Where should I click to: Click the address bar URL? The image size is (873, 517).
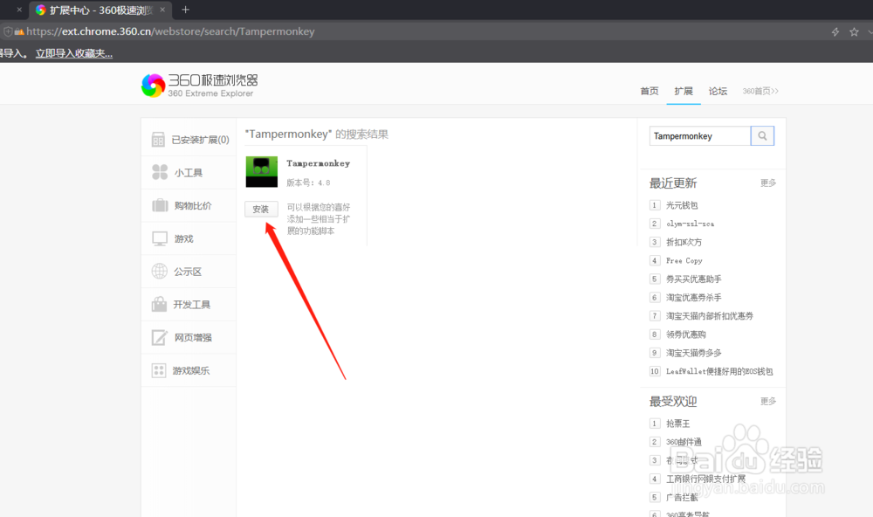click(170, 31)
